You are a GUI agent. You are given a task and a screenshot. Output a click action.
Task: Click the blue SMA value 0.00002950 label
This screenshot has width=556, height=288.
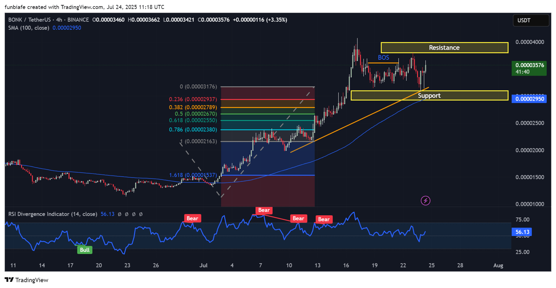click(529, 98)
